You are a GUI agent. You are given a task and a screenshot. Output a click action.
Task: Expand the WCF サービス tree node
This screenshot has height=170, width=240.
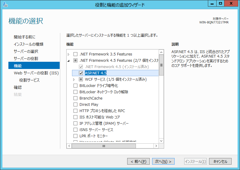[x=74, y=79]
